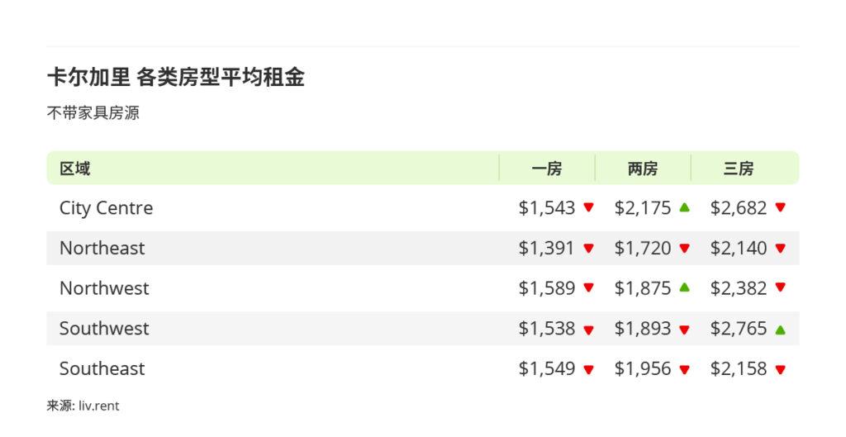This screenshot has width=846, height=437.
Task: Click red down arrow beside City Centre $1,543
Action: tap(588, 207)
